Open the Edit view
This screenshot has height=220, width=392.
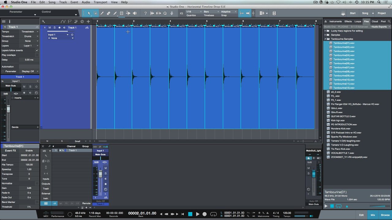[361, 215]
